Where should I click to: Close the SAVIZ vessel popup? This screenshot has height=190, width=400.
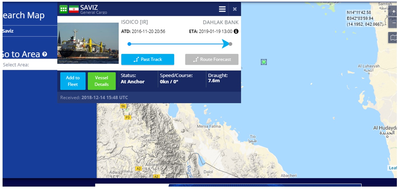235,9
